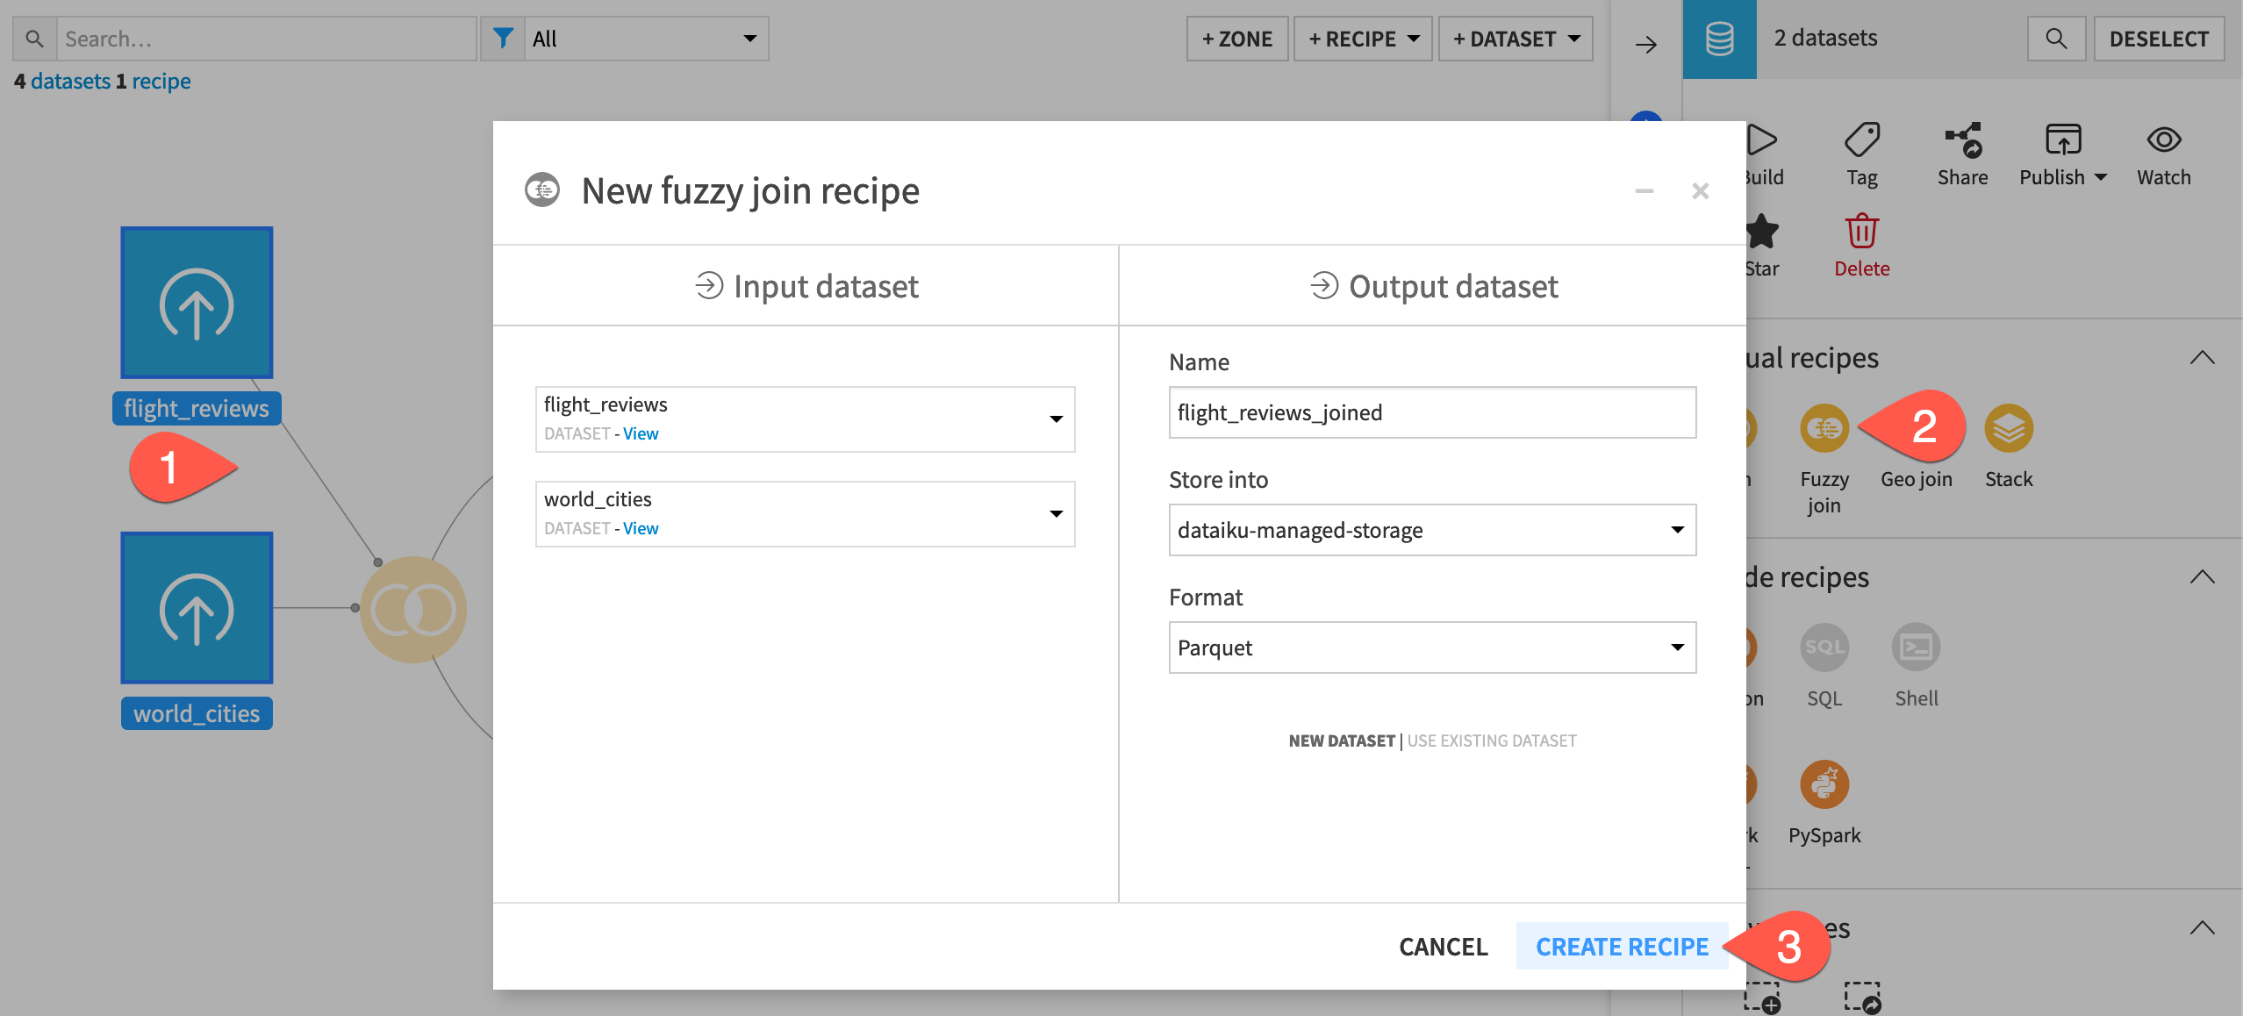Click the Tag action icon
This screenshot has width=2243, height=1016.
[1861, 140]
